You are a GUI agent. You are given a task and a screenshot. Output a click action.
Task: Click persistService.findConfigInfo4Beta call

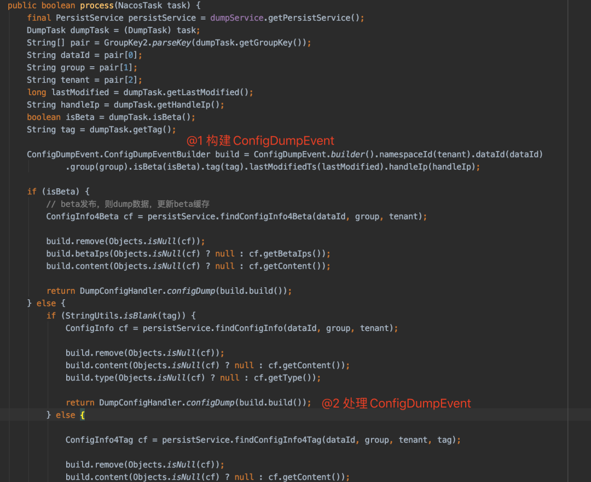(284, 217)
